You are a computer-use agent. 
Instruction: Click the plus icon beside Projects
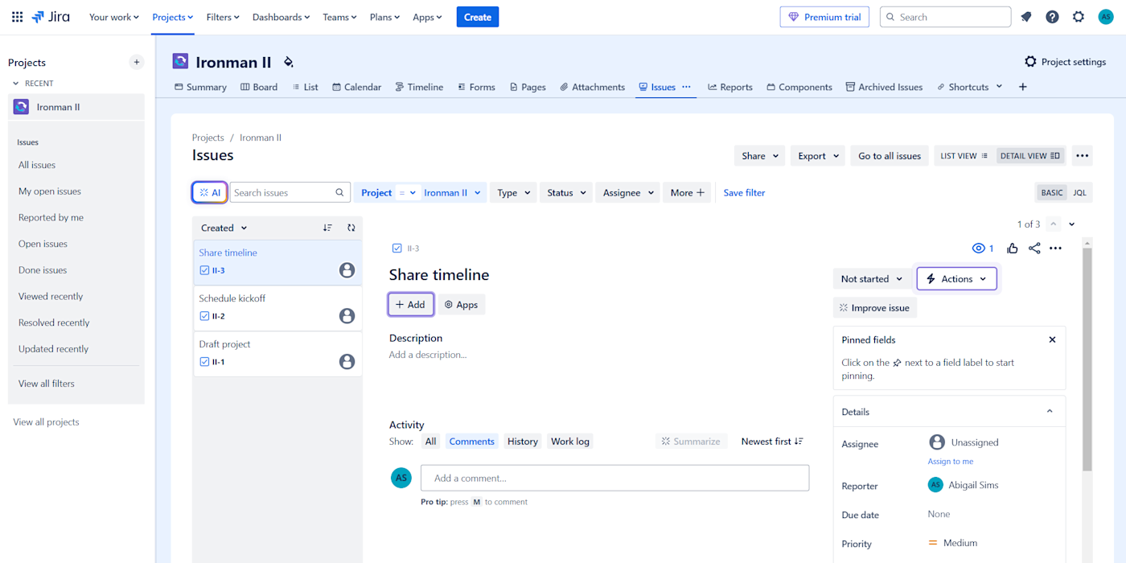click(x=137, y=62)
